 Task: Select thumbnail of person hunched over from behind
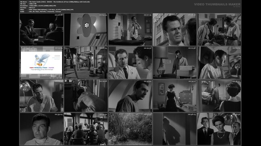click(86, 96)
